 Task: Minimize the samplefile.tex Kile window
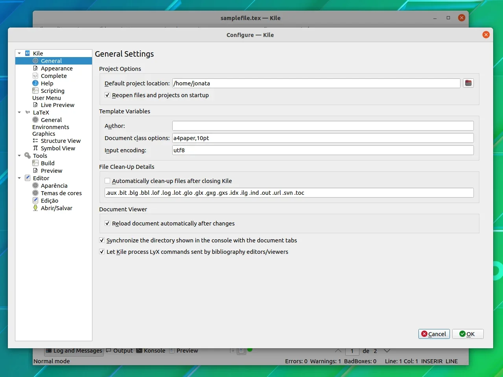coord(435,18)
